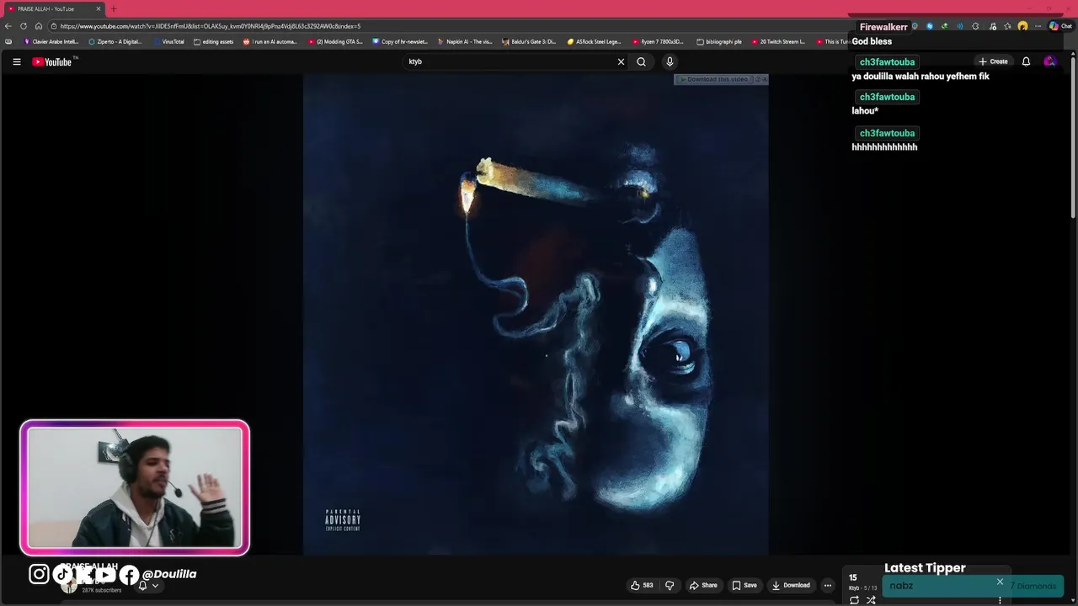
Task: Toggle shuffle playlist in the playlist panel
Action: pos(871,600)
